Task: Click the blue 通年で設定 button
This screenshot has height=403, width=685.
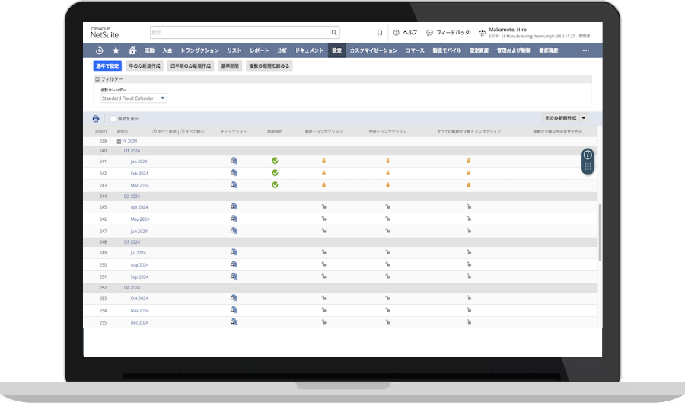Action: click(x=107, y=66)
